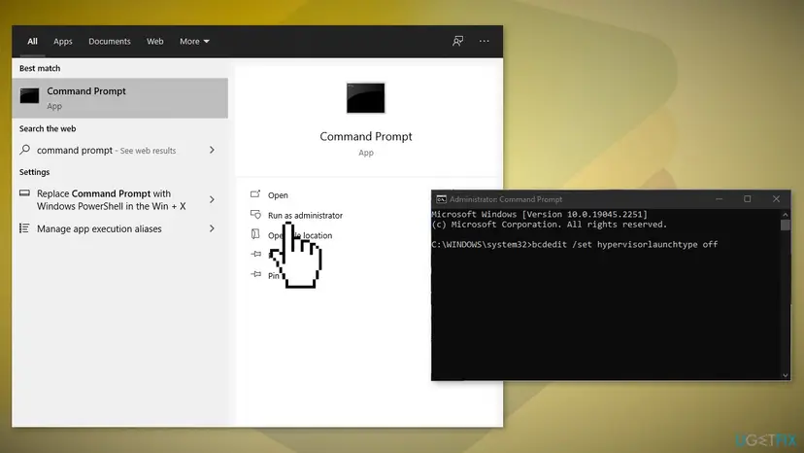Open 'command prompt' web results entry
Screen dimensions: 804x453
point(120,150)
